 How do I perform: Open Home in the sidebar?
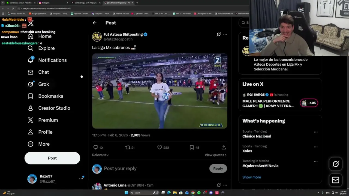(x=40, y=36)
